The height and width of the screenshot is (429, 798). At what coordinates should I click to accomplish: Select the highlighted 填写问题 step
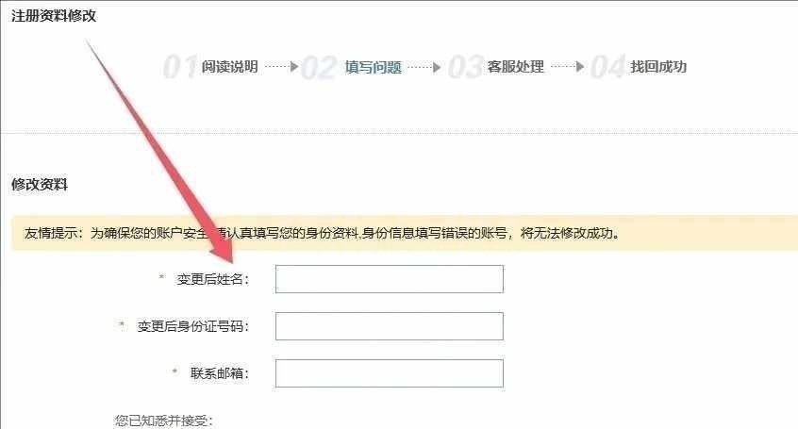(373, 67)
